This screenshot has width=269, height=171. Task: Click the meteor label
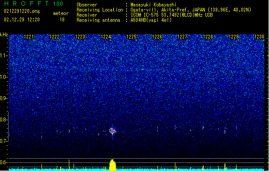coord(61,13)
